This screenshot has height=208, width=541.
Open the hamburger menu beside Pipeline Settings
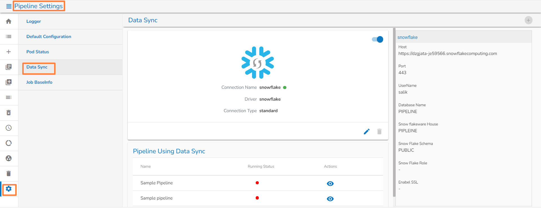point(9,6)
